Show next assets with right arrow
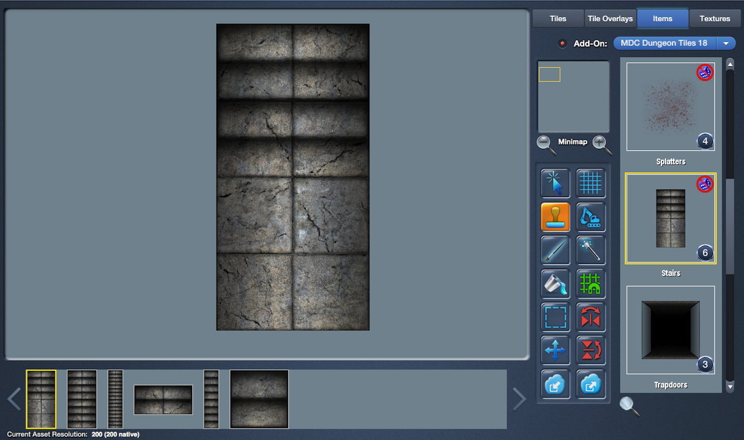 coord(519,399)
